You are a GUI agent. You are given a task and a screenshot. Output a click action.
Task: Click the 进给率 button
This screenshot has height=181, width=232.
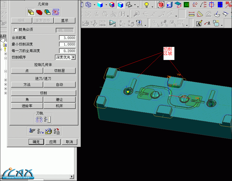[x=27, y=106]
